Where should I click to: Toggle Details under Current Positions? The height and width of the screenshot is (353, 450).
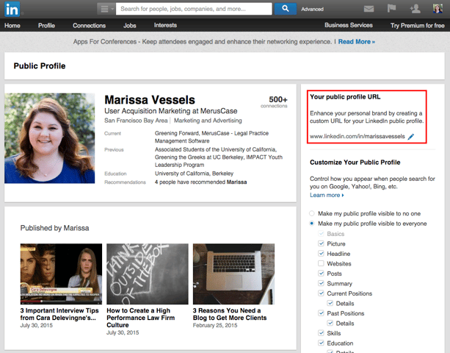(330, 303)
